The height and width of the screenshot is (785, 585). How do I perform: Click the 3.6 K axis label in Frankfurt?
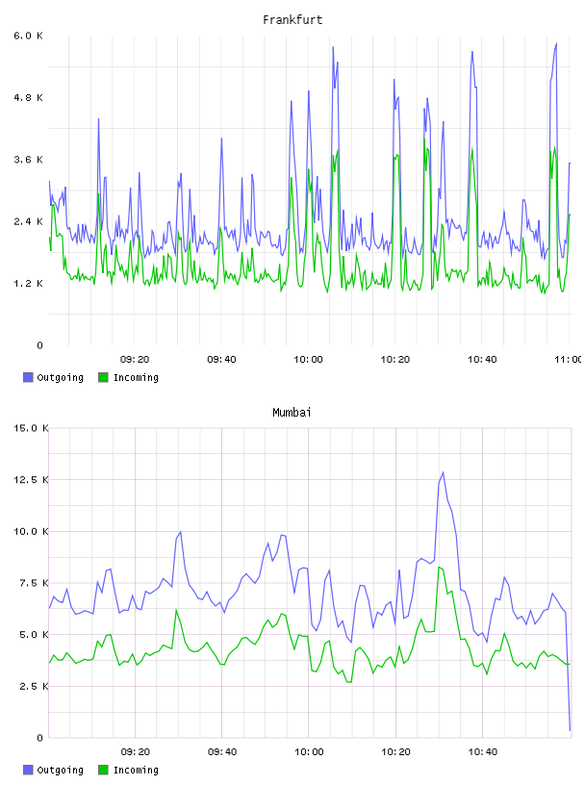pos(28,160)
